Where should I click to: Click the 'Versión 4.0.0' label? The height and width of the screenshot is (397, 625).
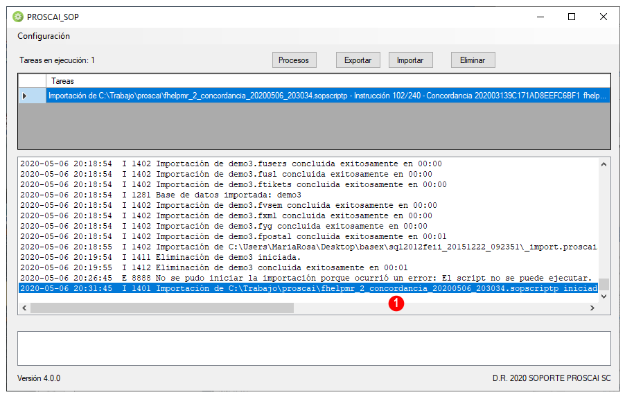(39, 378)
